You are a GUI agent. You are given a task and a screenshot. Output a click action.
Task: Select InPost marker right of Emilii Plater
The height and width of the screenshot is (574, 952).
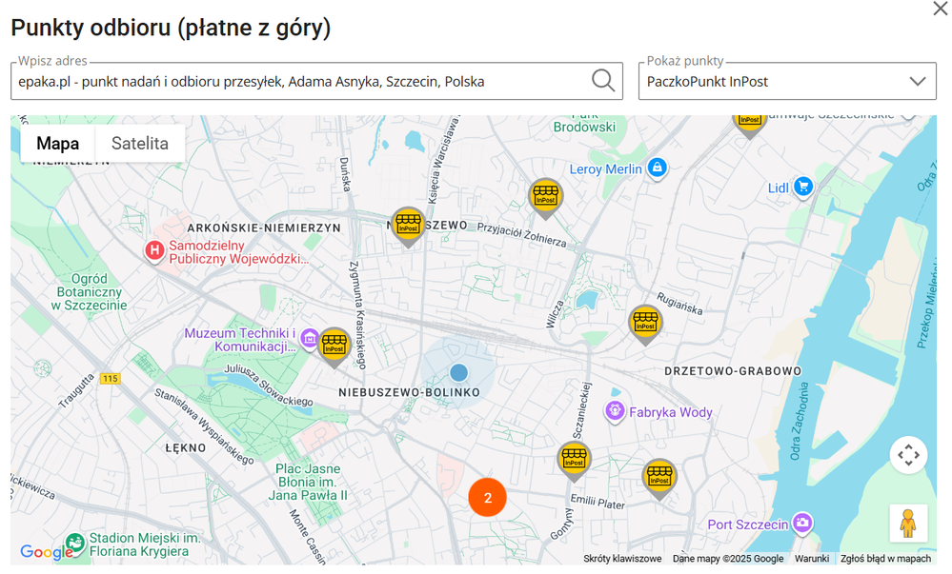point(659,479)
